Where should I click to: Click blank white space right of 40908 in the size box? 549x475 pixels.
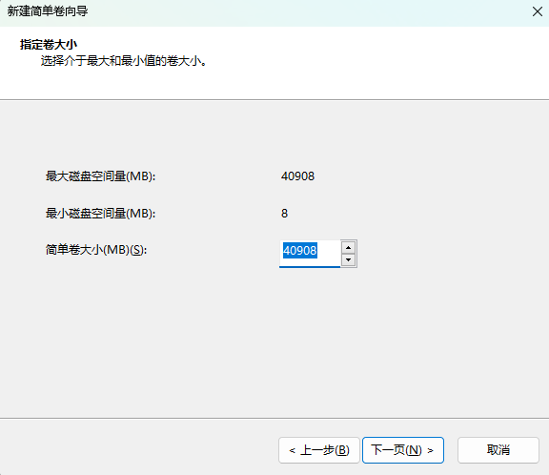329,251
